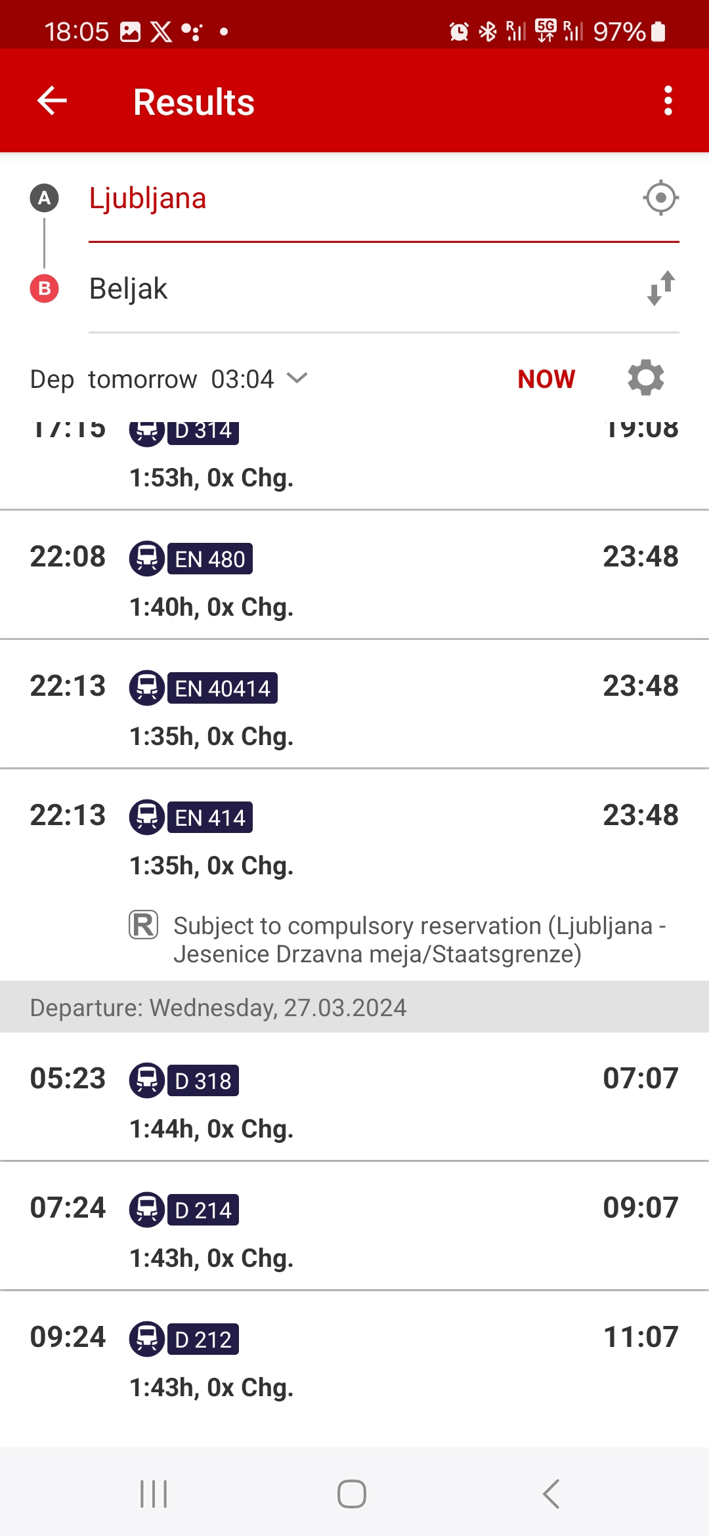Viewport: 709px width, 1536px height.
Task: Tap the EN 414 train label
Action: (210, 817)
